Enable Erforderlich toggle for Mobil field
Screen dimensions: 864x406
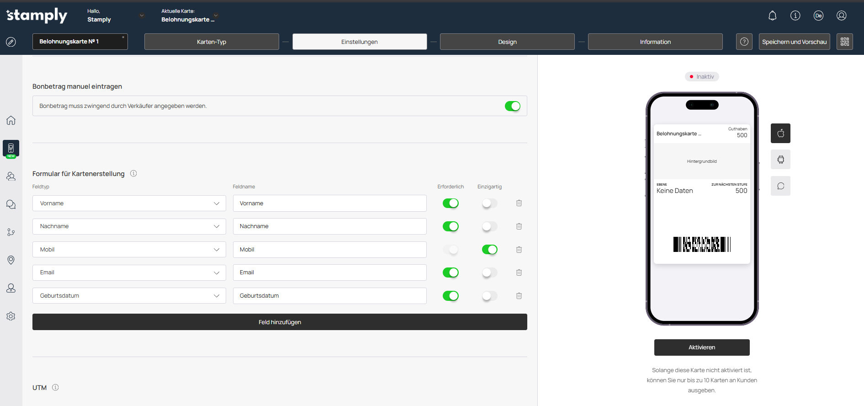tap(451, 250)
